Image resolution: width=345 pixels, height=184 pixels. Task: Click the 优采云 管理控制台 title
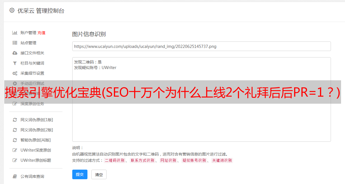pos(41,11)
